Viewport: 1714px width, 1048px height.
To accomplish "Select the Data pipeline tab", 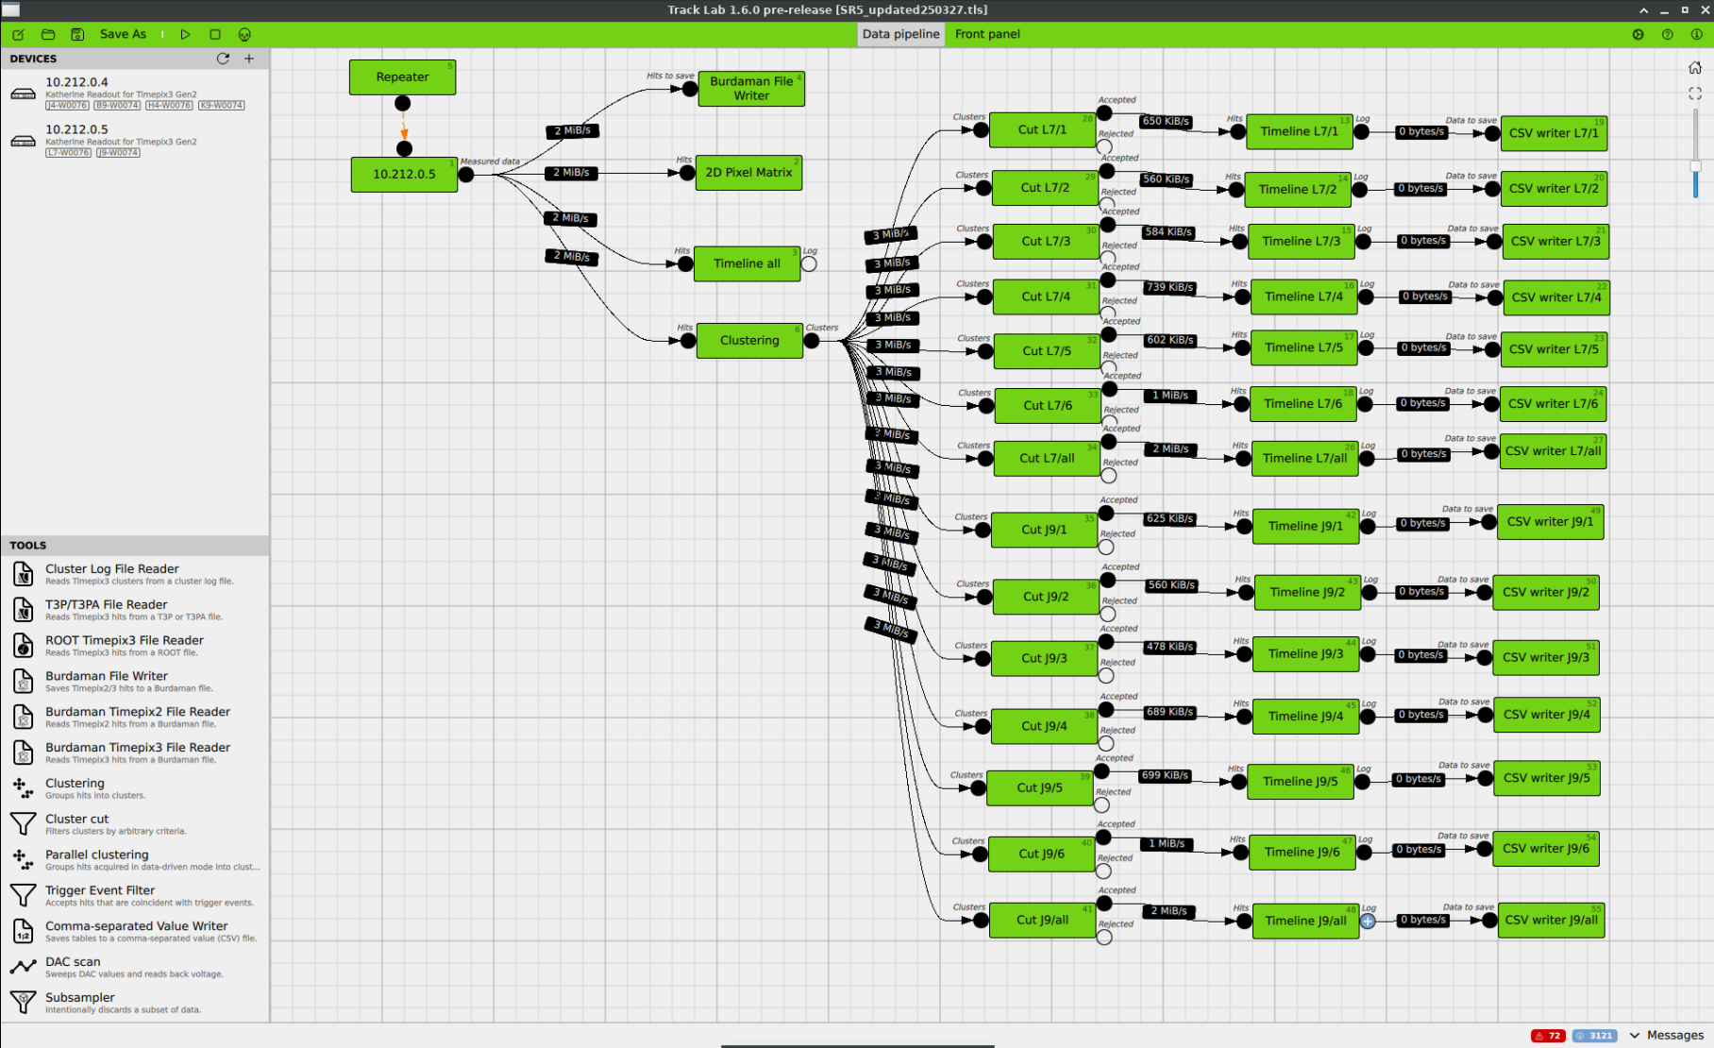I will (x=900, y=34).
